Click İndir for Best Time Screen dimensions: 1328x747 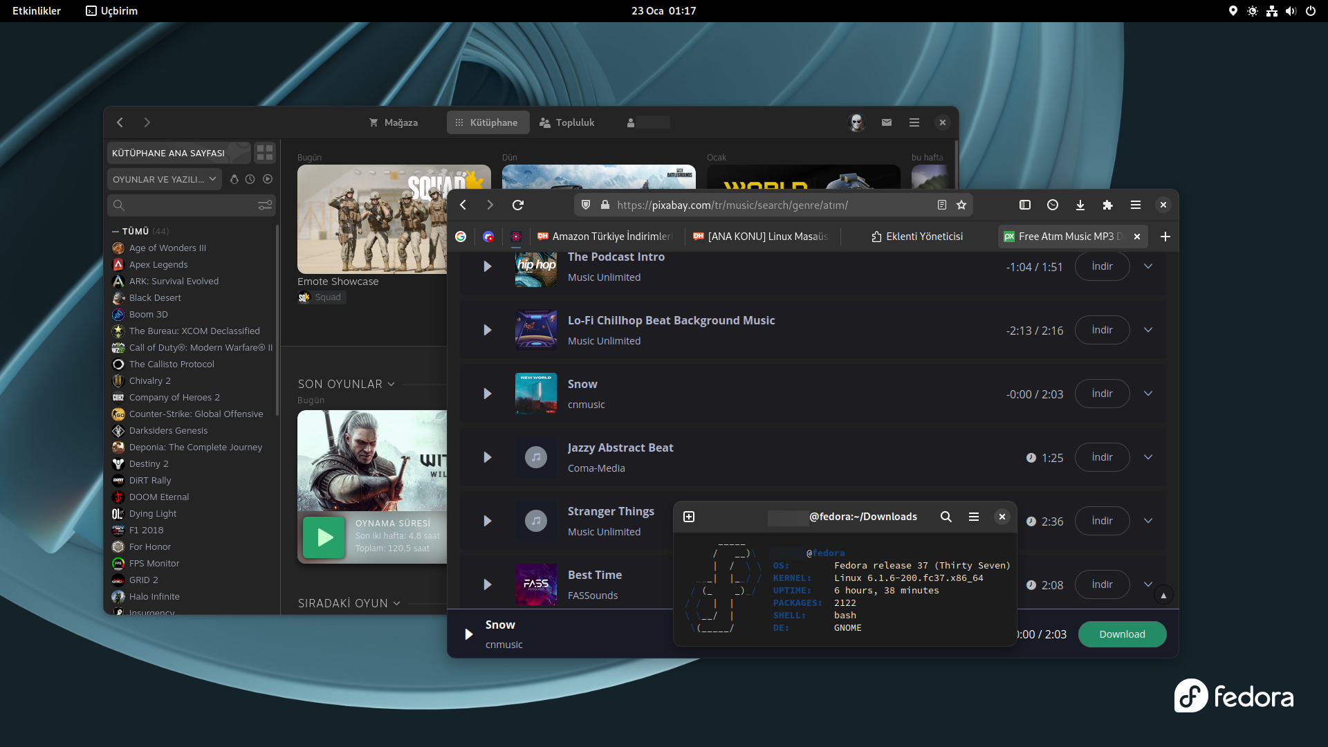pos(1103,584)
